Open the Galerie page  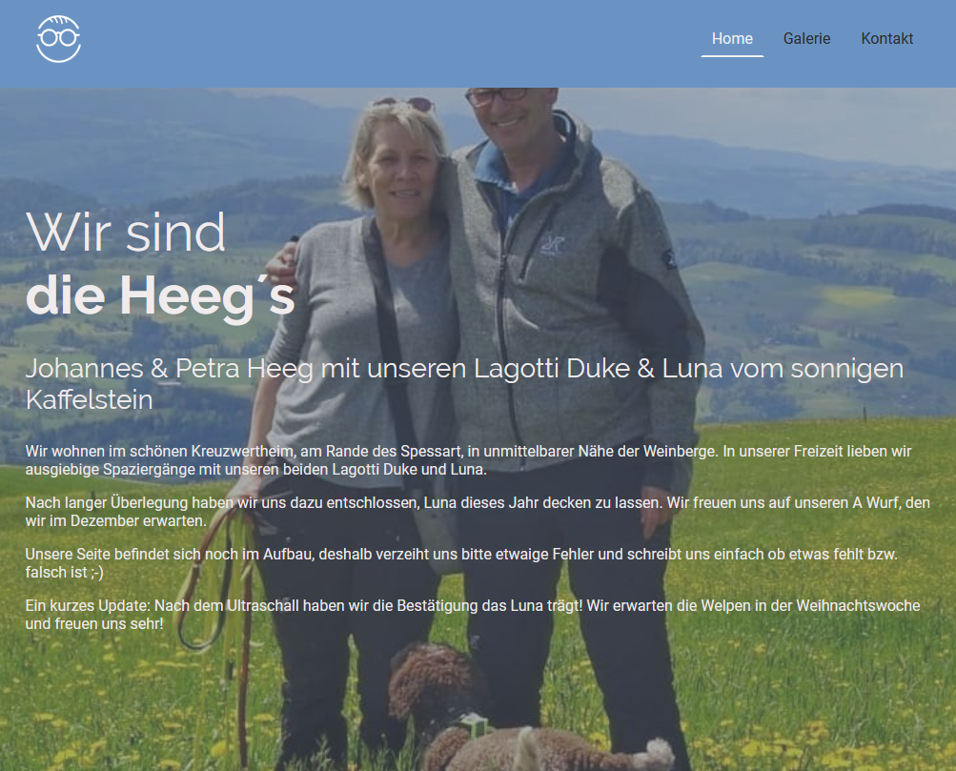point(806,38)
